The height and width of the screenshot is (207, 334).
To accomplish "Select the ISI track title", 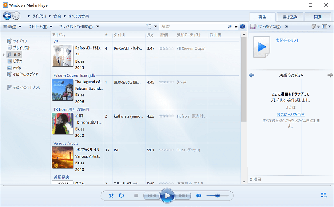I will (x=116, y=150).
